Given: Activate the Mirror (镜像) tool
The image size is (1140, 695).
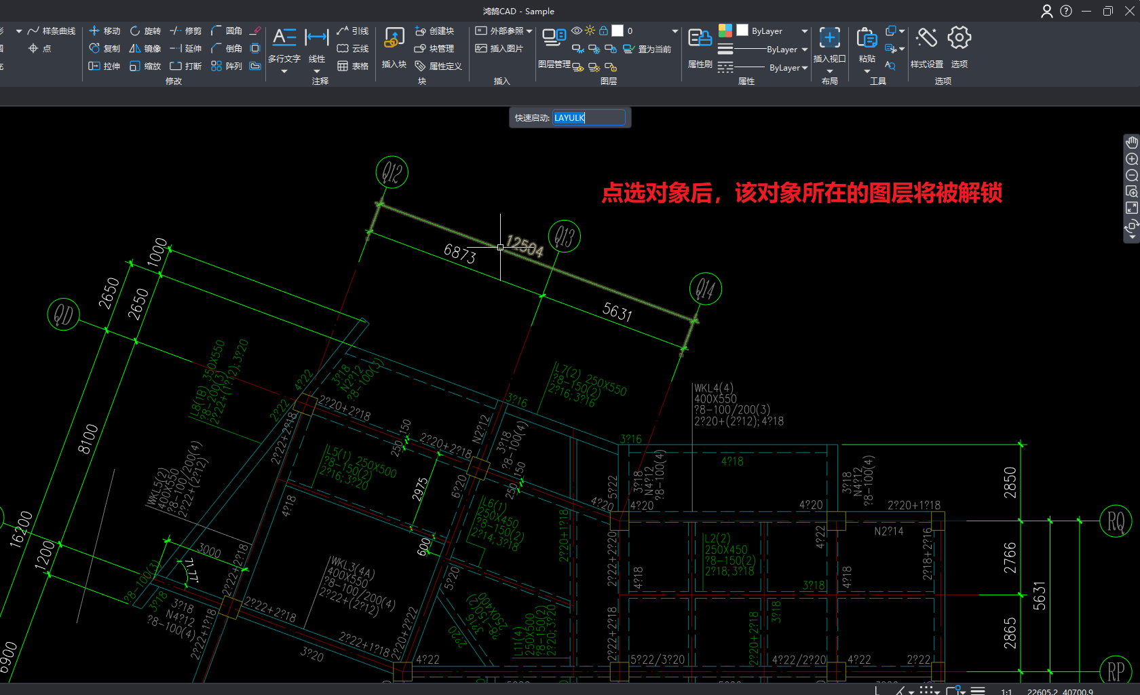Looking at the screenshot, I should (x=145, y=49).
